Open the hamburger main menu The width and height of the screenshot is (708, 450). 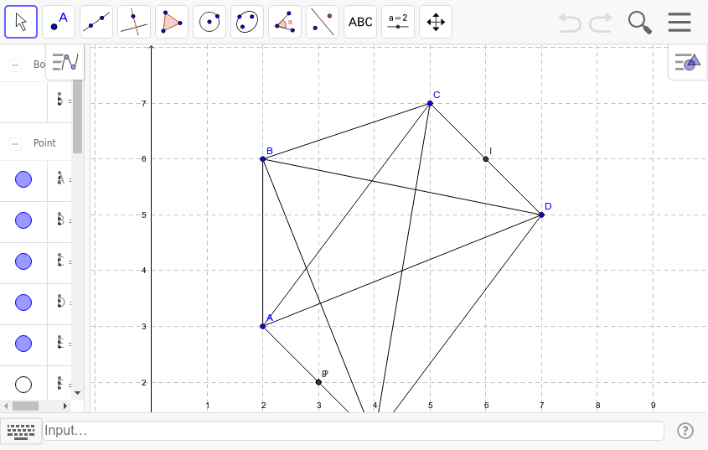(680, 22)
